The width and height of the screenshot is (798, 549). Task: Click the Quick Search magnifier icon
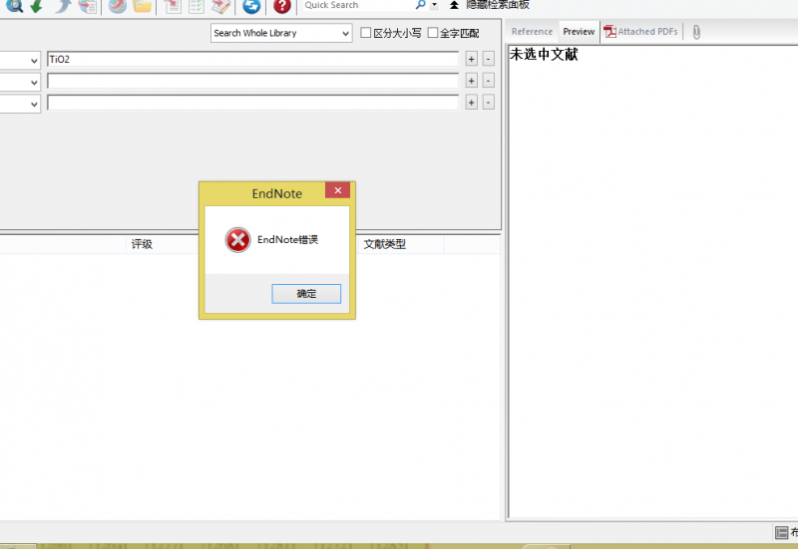click(420, 5)
